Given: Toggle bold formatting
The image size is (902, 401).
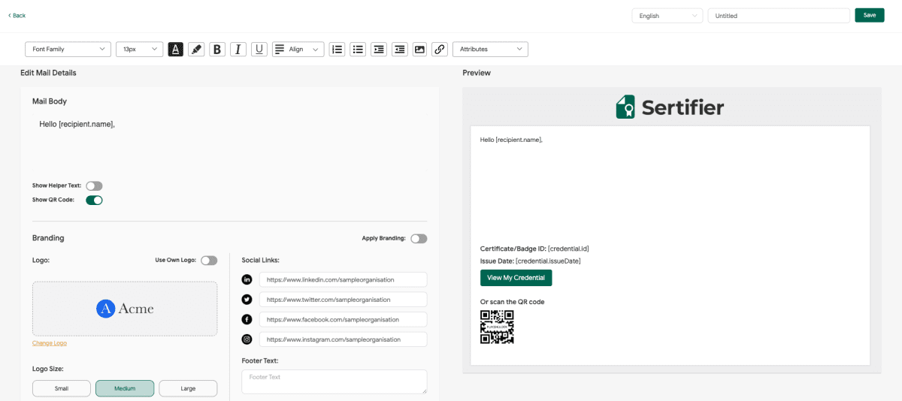Looking at the screenshot, I should coord(217,50).
